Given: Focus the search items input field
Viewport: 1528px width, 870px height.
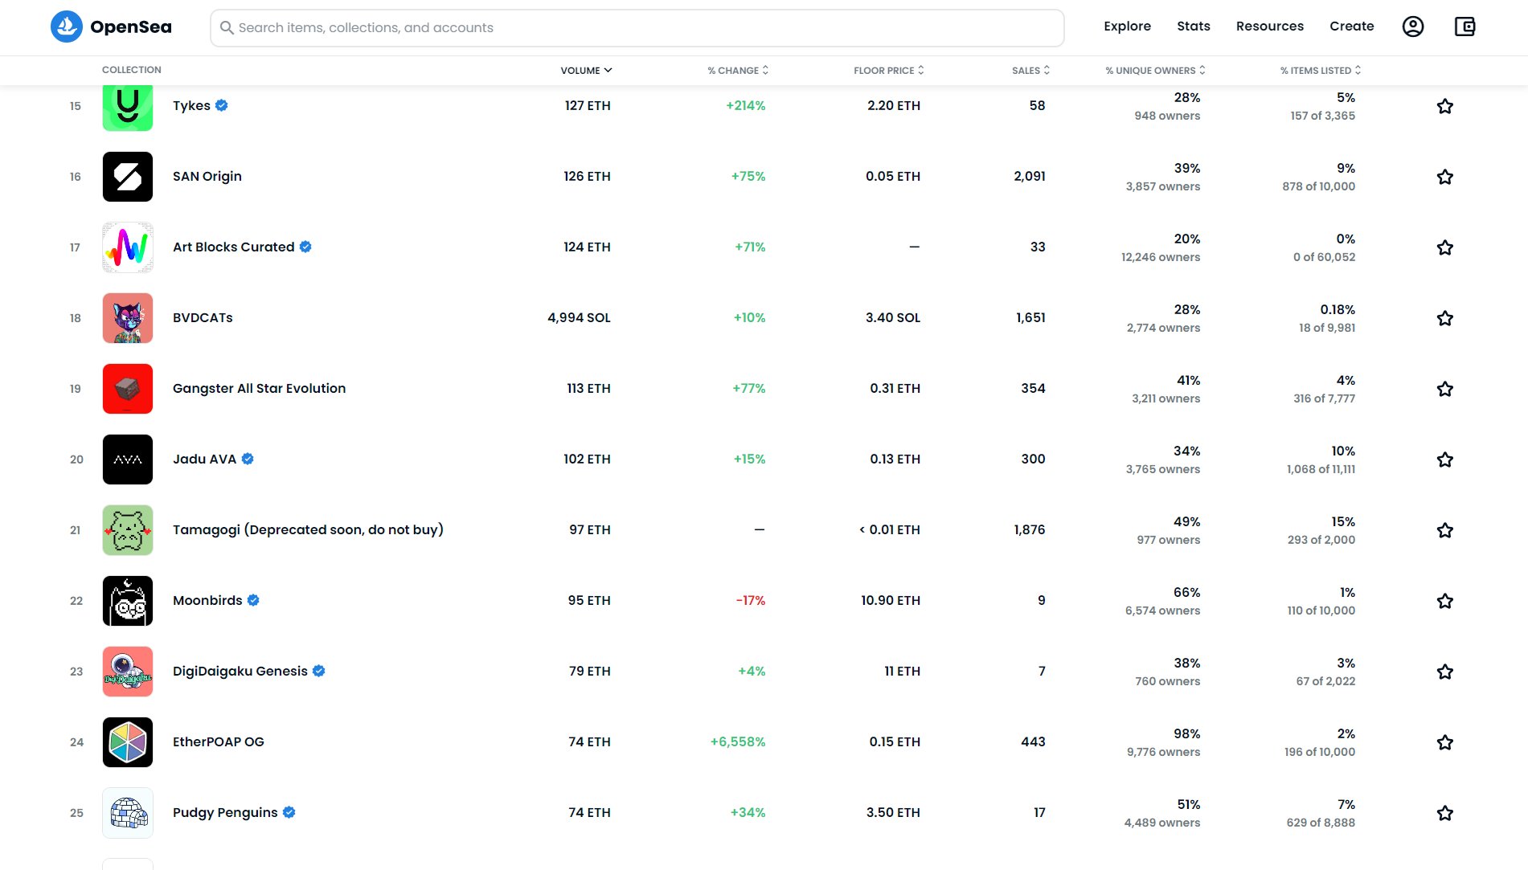Looking at the screenshot, I should [x=637, y=28].
